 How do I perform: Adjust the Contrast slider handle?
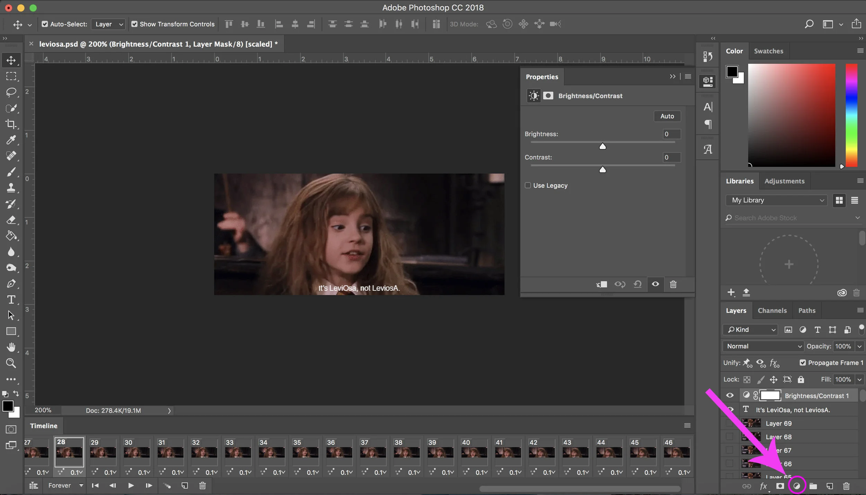(603, 169)
